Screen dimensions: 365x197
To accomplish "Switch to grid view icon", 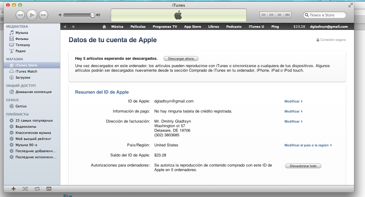I will 279,15.
